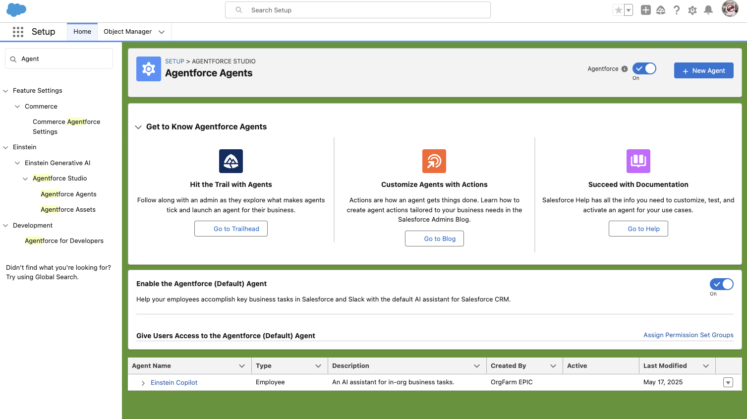Open the Einstein Copilot row actions dropdown

pos(728,382)
